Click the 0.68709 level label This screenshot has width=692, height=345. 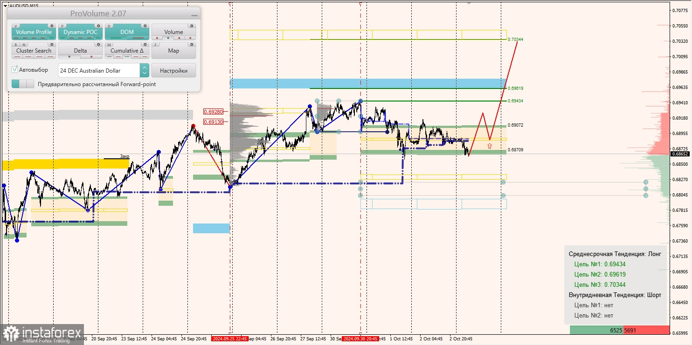(x=516, y=150)
